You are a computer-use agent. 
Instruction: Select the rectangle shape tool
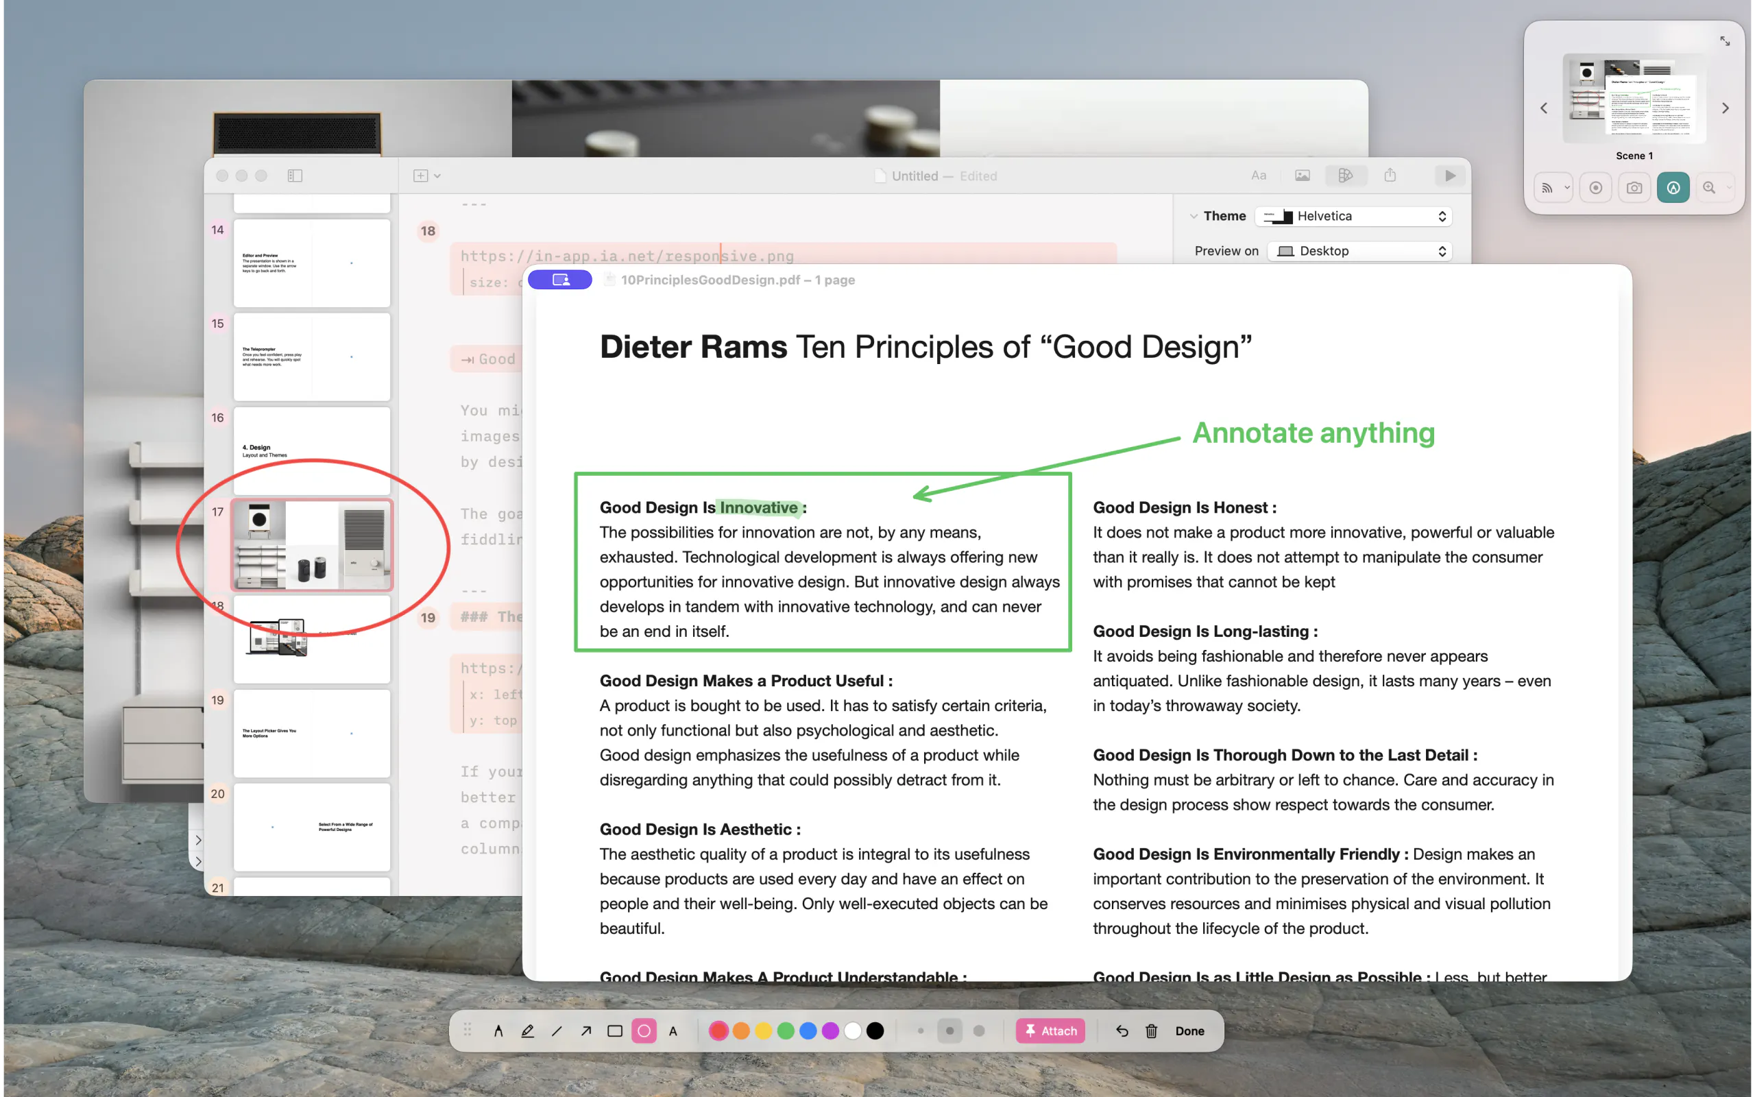click(x=615, y=1031)
